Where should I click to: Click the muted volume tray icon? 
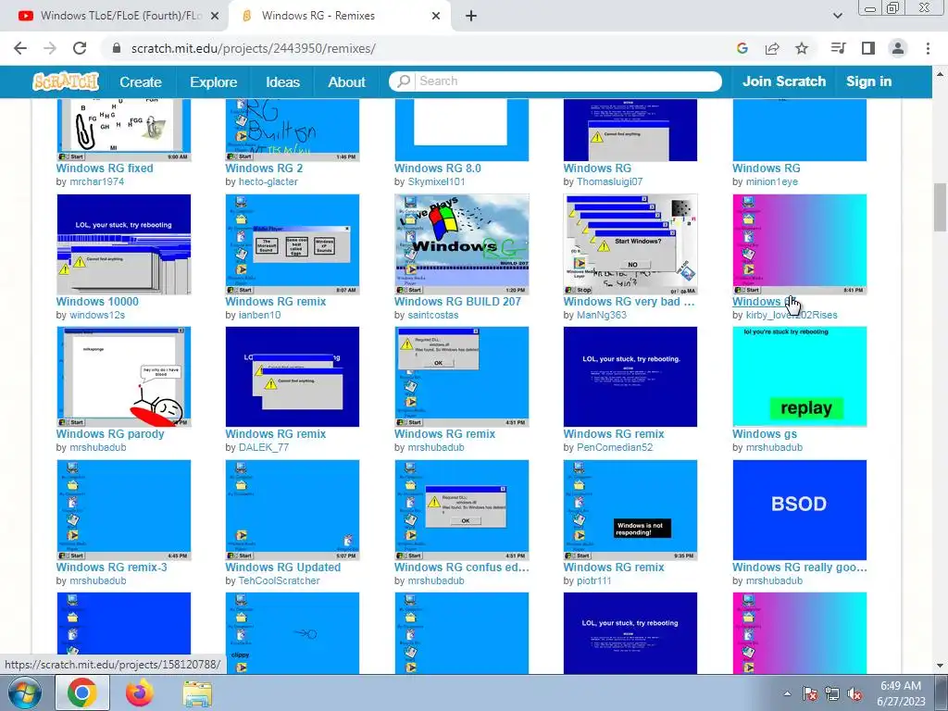[x=854, y=693]
